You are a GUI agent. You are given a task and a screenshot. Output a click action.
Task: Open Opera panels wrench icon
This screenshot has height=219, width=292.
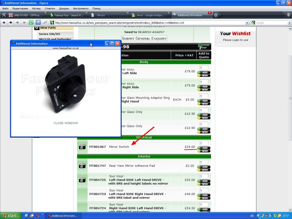[4, 15]
